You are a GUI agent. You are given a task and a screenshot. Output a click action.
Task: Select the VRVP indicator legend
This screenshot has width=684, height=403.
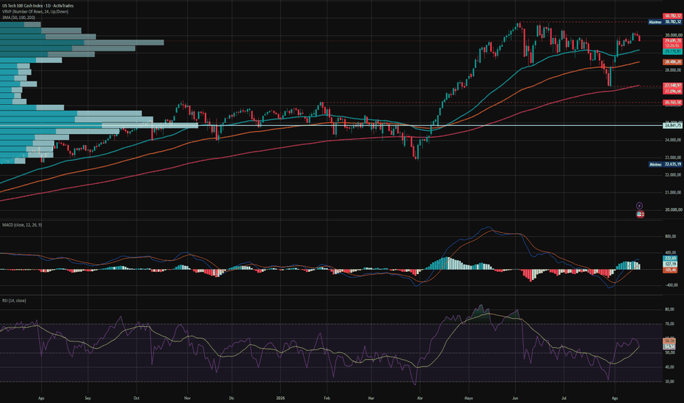point(35,12)
